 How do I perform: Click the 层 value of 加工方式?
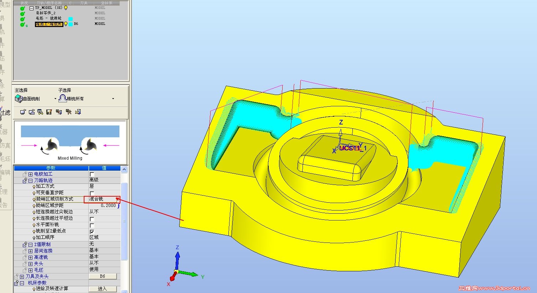pos(92,186)
